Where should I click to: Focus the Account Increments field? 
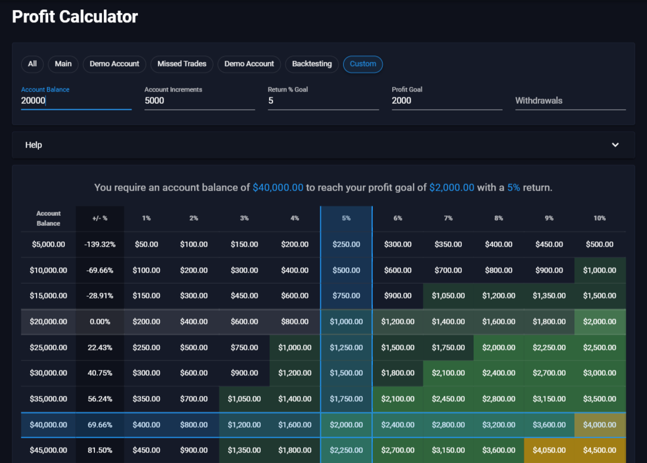coord(199,101)
